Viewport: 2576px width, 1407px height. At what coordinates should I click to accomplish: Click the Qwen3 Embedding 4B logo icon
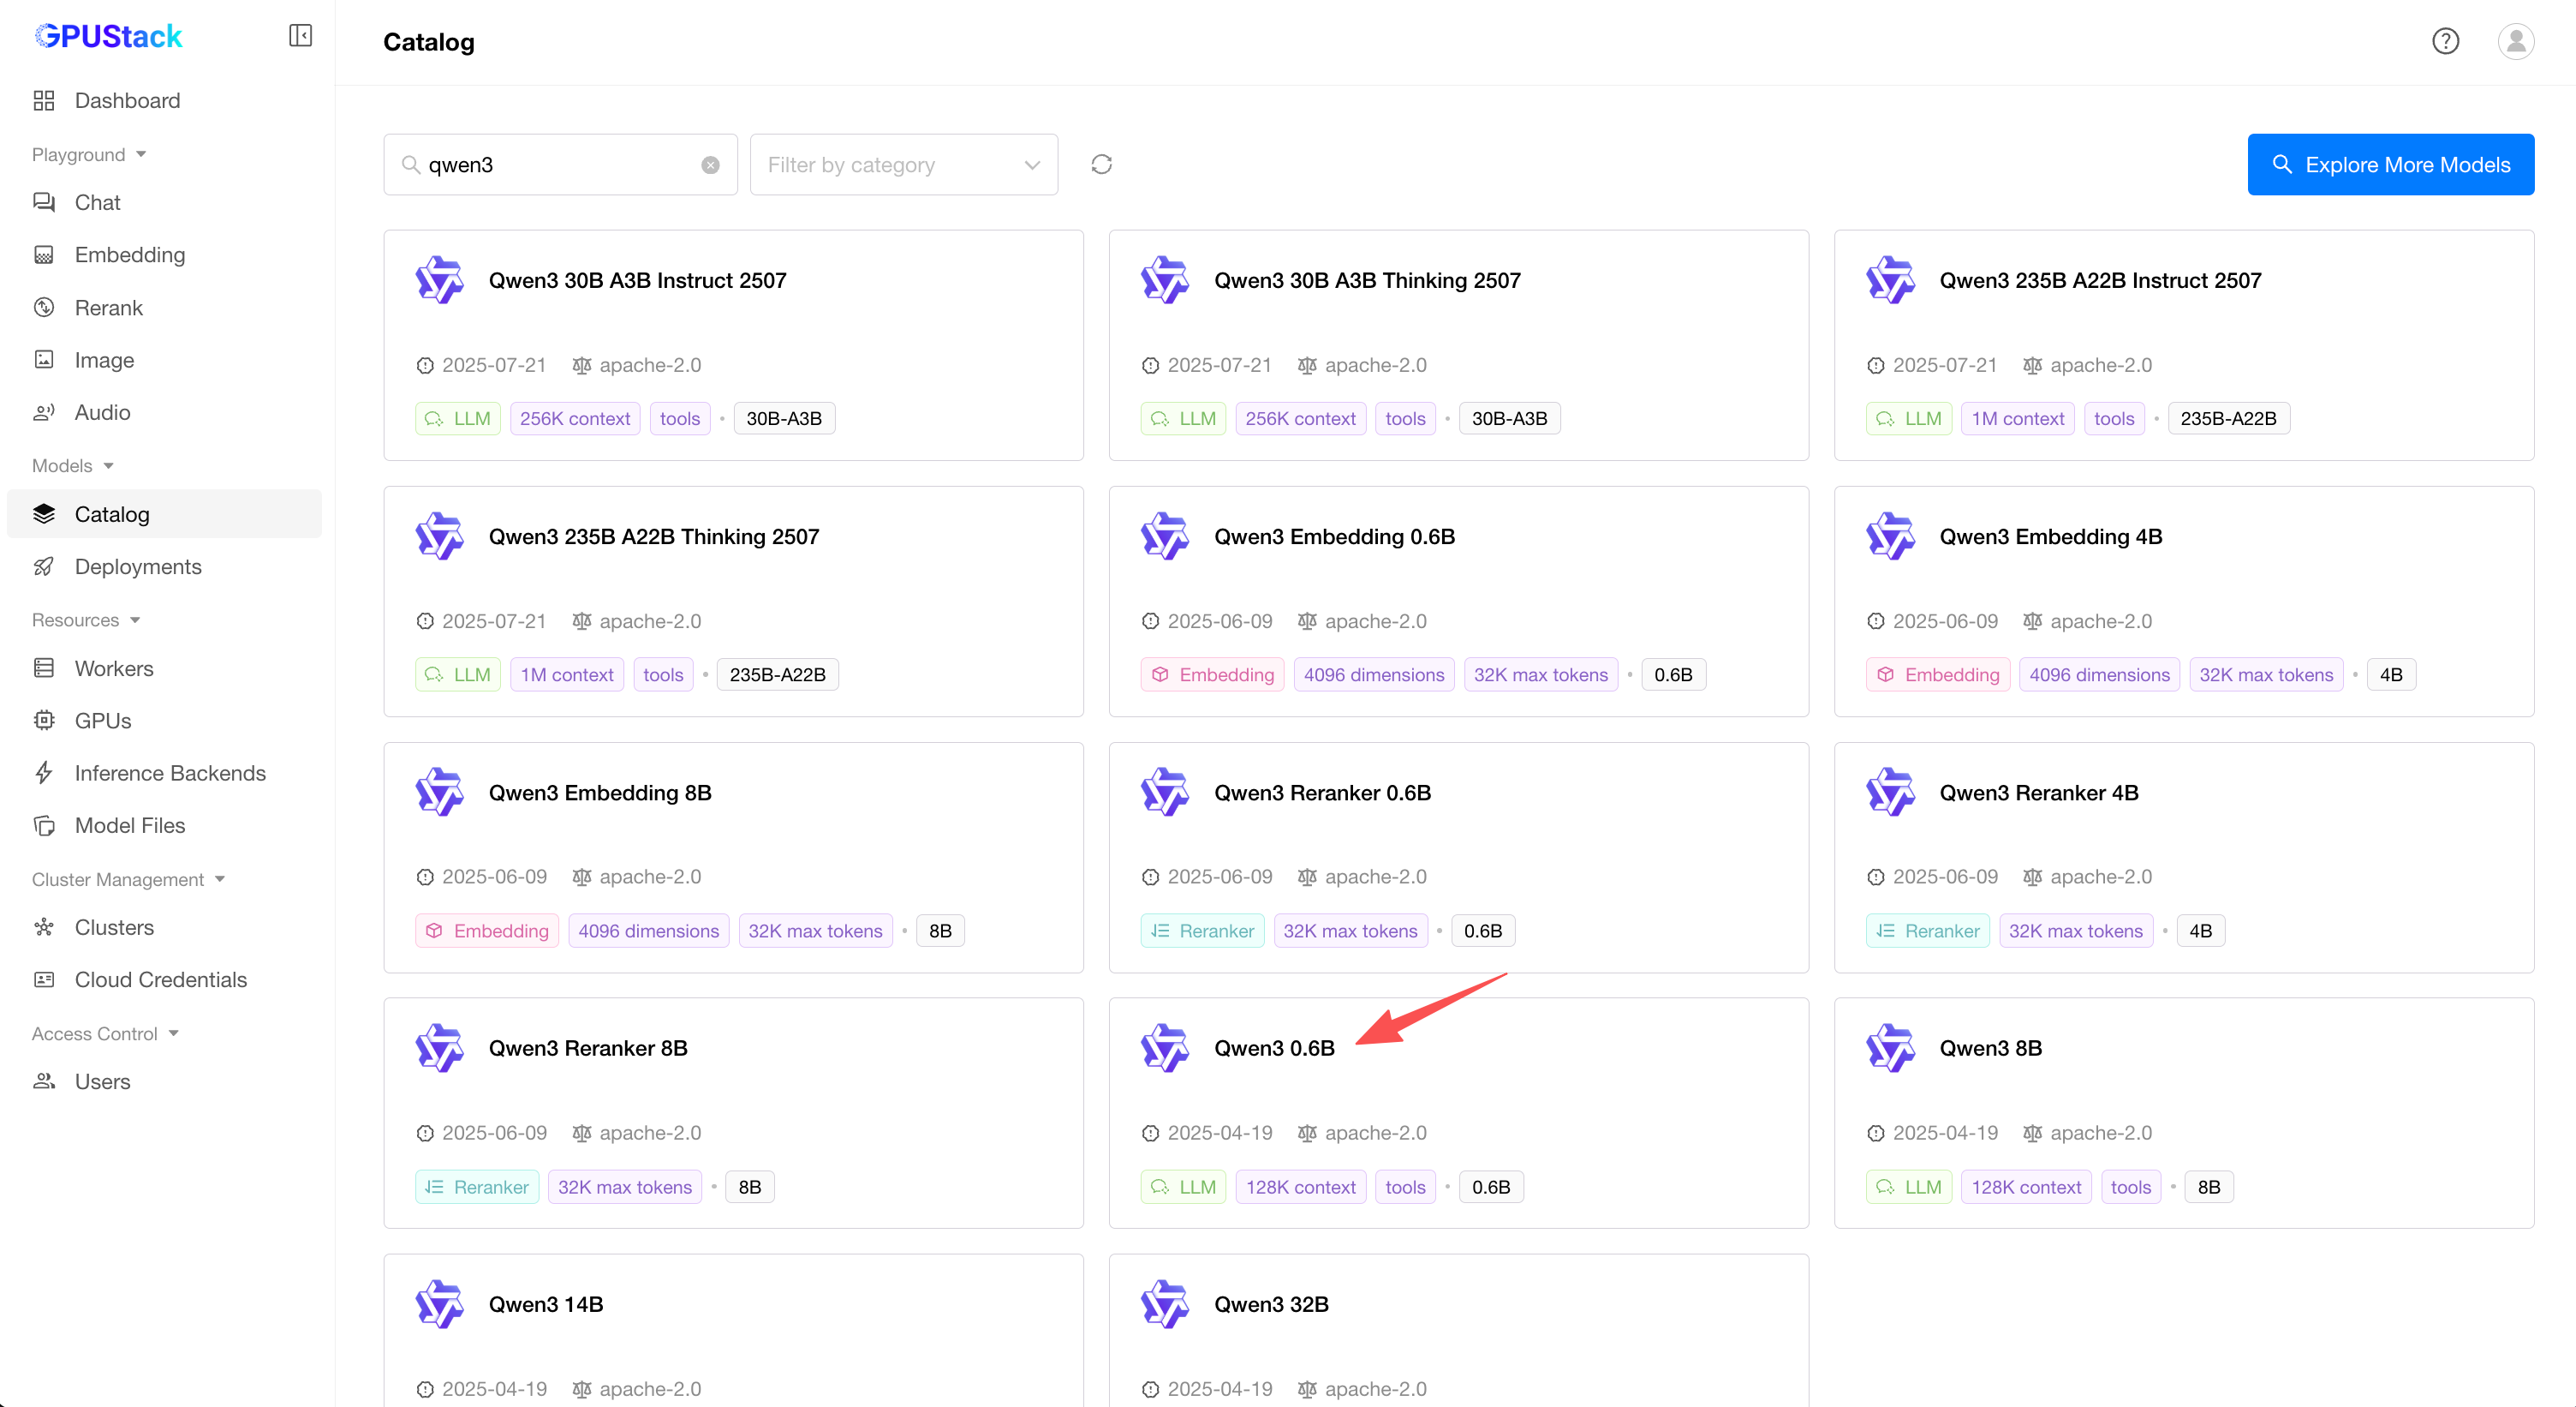[x=1889, y=536]
